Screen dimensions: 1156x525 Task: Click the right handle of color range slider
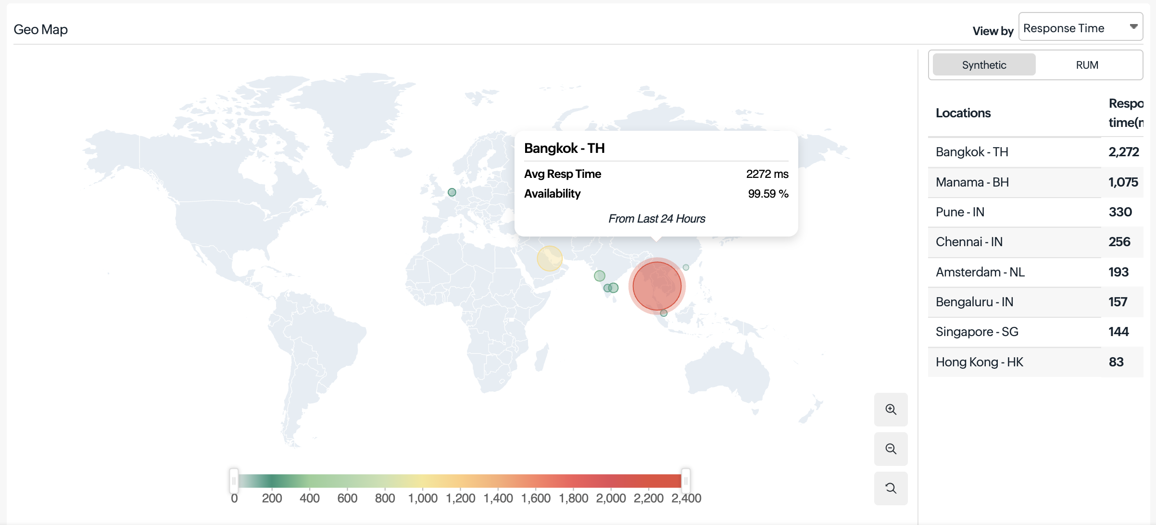pyautogui.click(x=686, y=480)
